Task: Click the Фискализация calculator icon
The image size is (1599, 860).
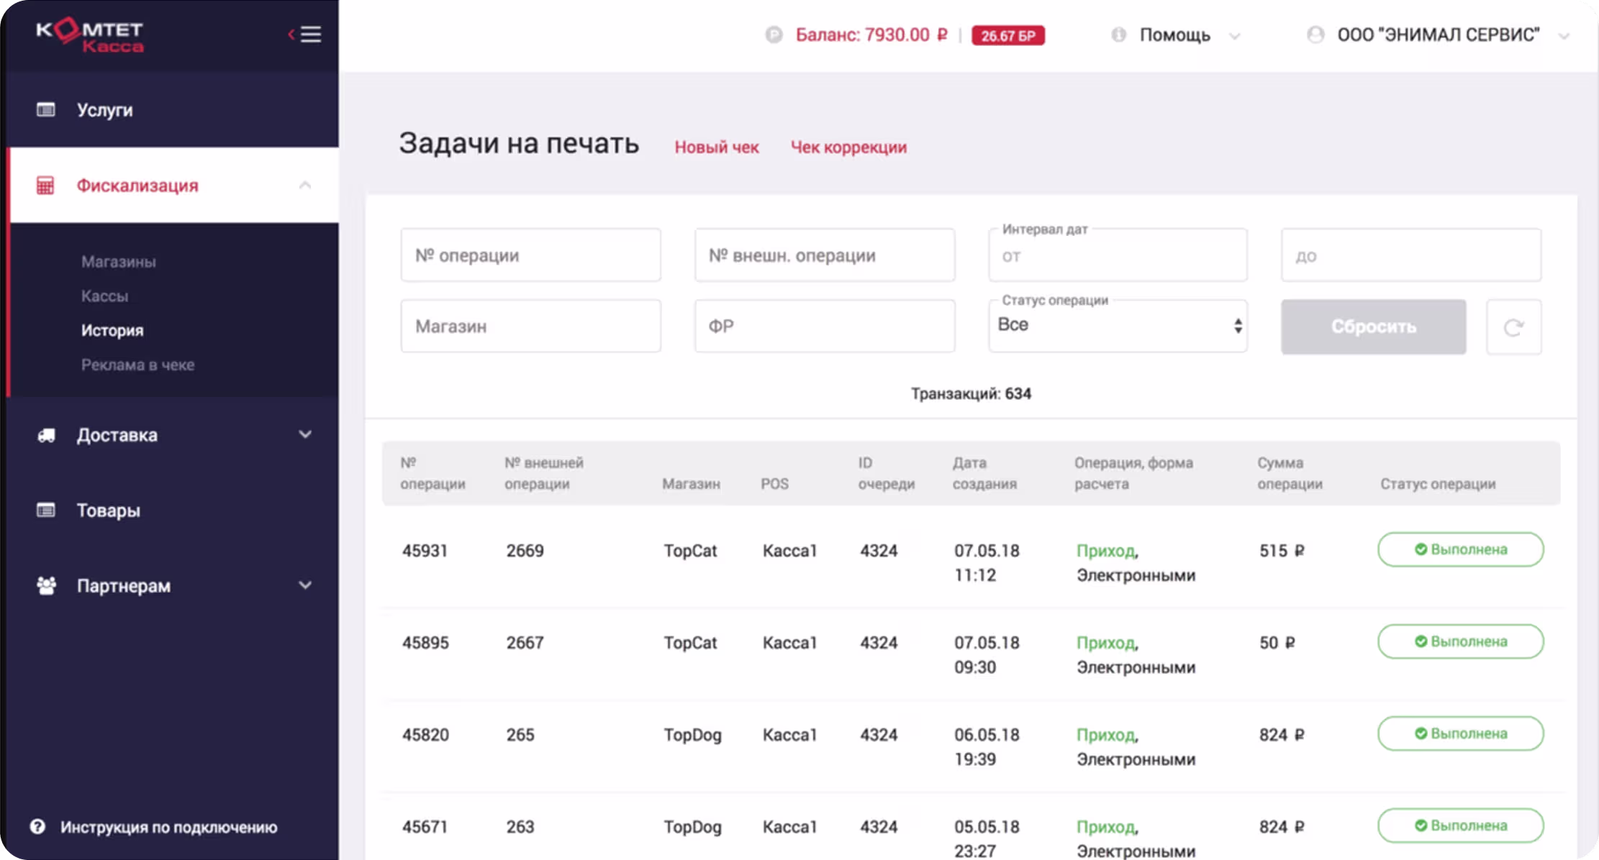Action: coord(45,186)
